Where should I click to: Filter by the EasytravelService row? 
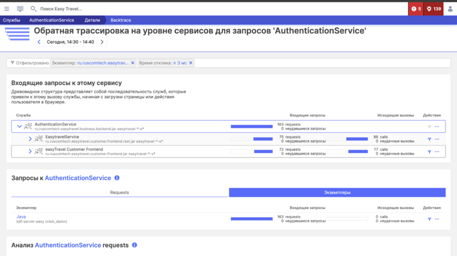[430, 139]
